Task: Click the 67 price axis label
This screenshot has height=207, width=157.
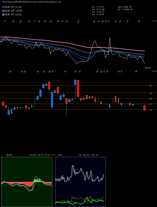Action: click(x=150, y=86)
